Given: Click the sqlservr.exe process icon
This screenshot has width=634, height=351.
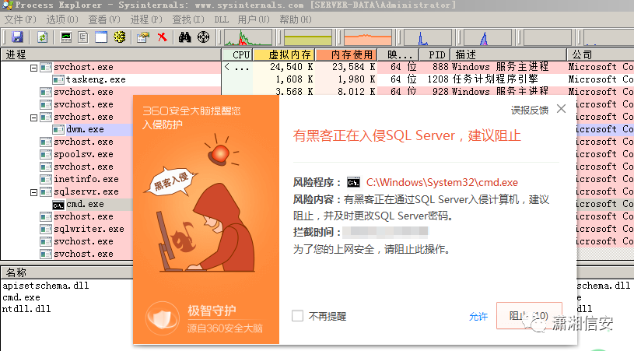Looking at the screenshot, I should [46, 191].
